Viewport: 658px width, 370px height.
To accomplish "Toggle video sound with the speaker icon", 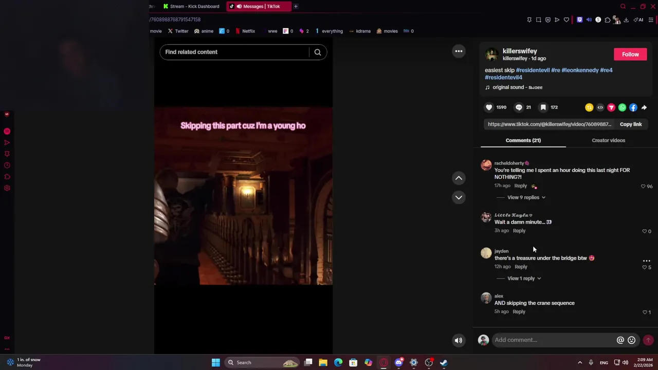I will click(459, 340).
